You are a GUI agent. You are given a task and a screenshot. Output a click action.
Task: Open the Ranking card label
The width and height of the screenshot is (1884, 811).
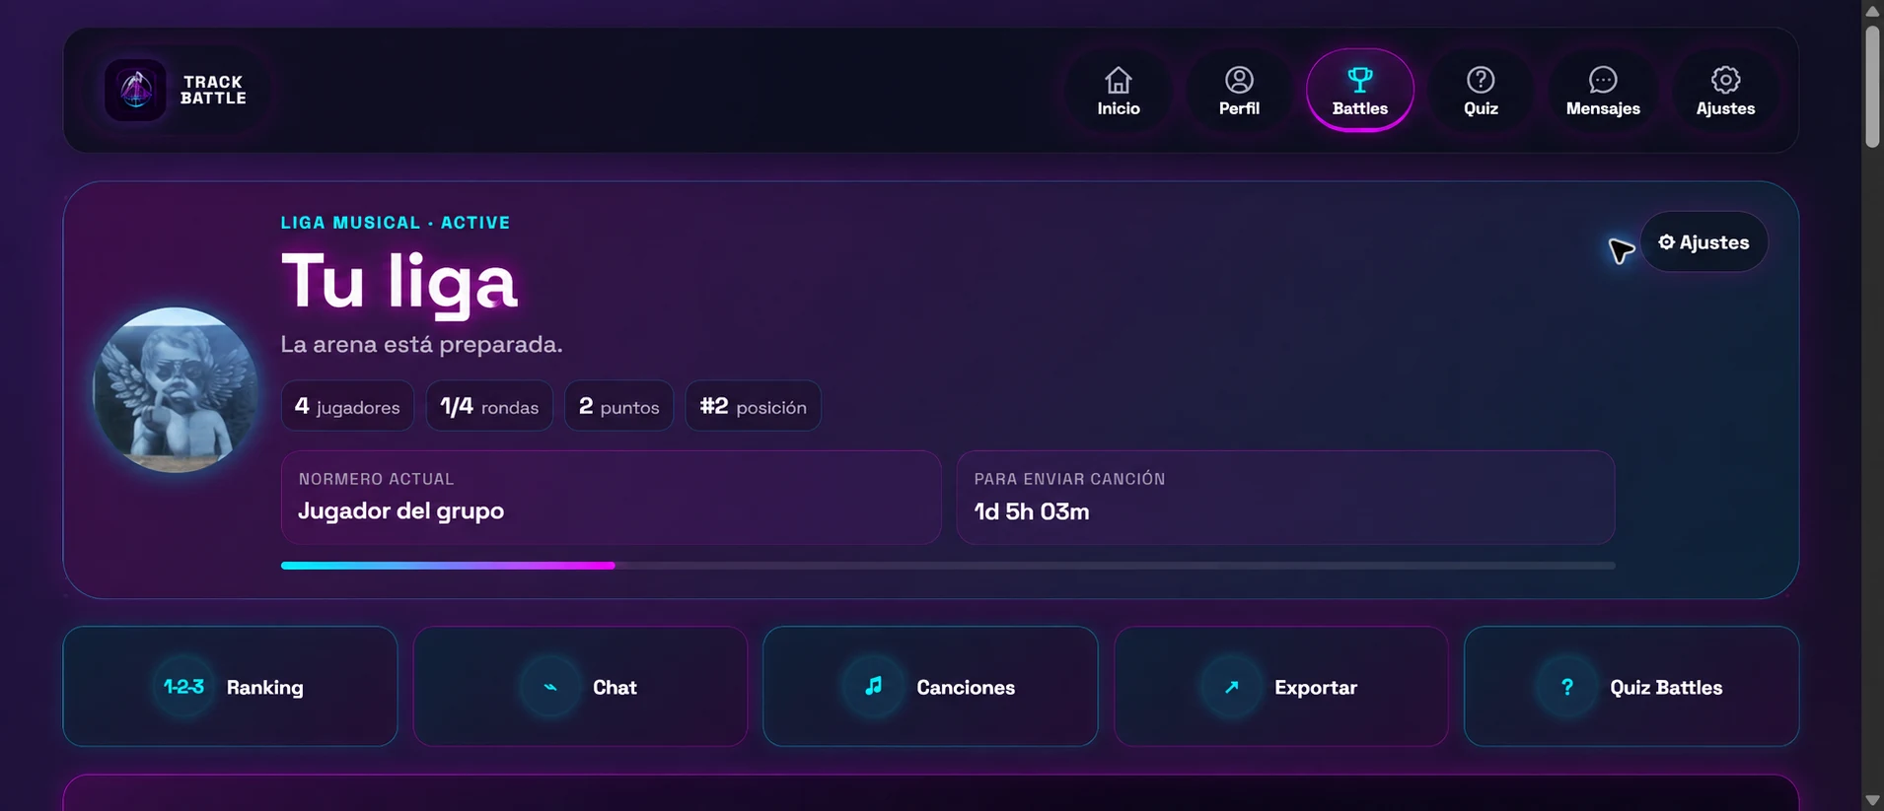[x=264, y=687]
